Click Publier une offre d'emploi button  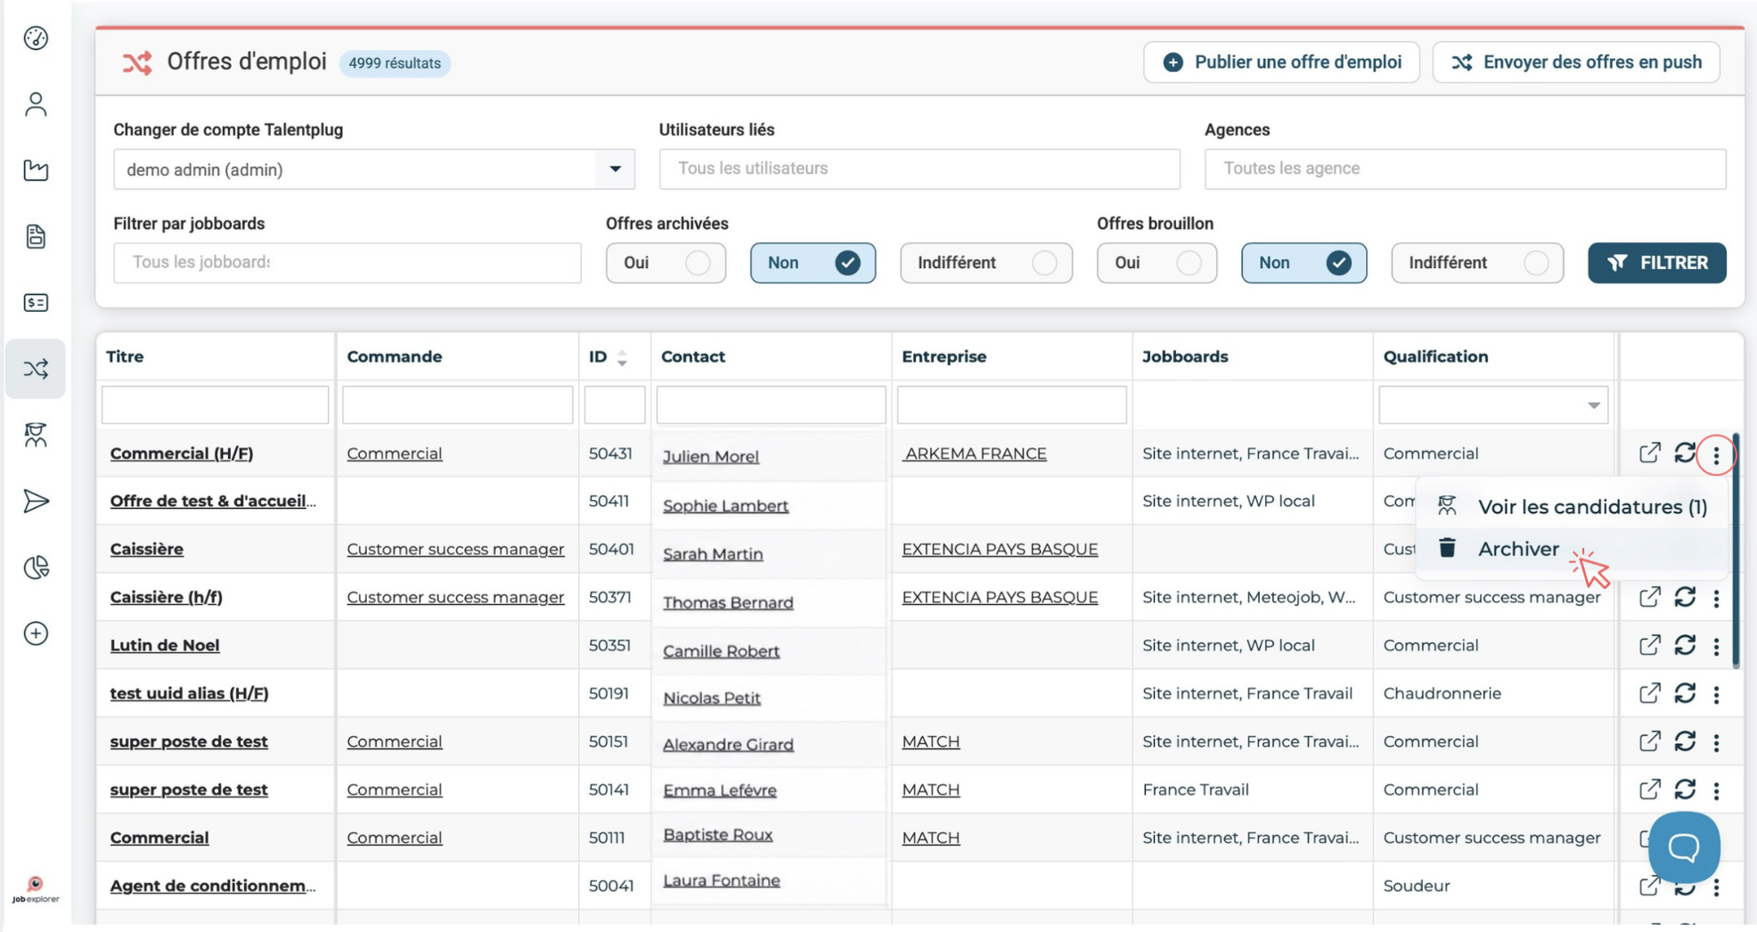(1281, 62)
